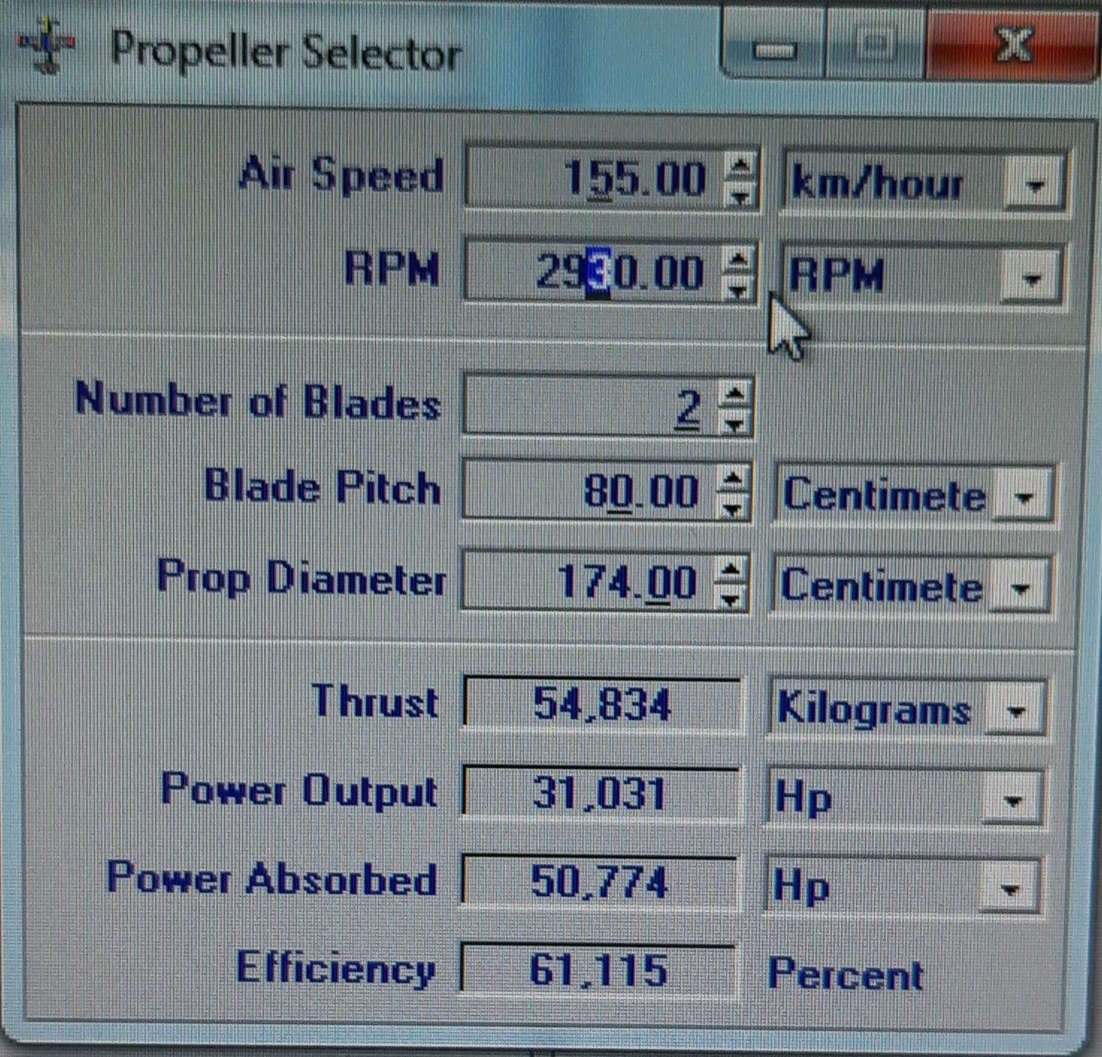Image resolution: width=1102 pixels, height=1057 pixels.
Task: Minimize the Propeller Selector window
Action: tap(775, 48)
